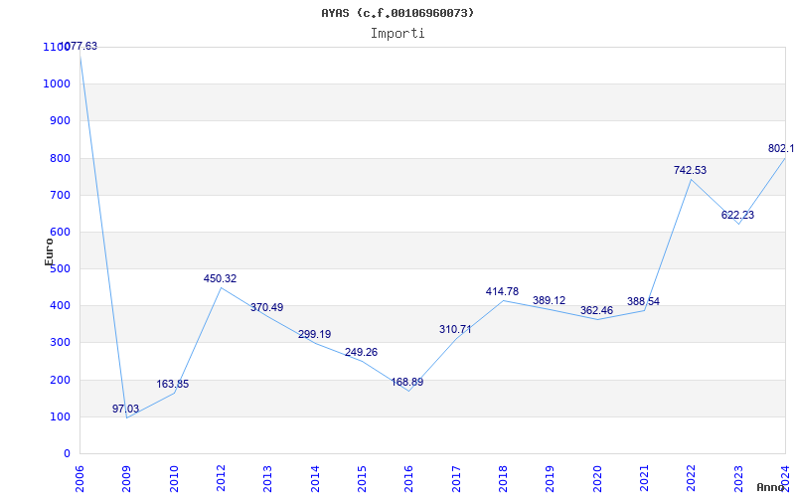
Task: Click the 800 y-axis tick label
Action: point(60,158)
